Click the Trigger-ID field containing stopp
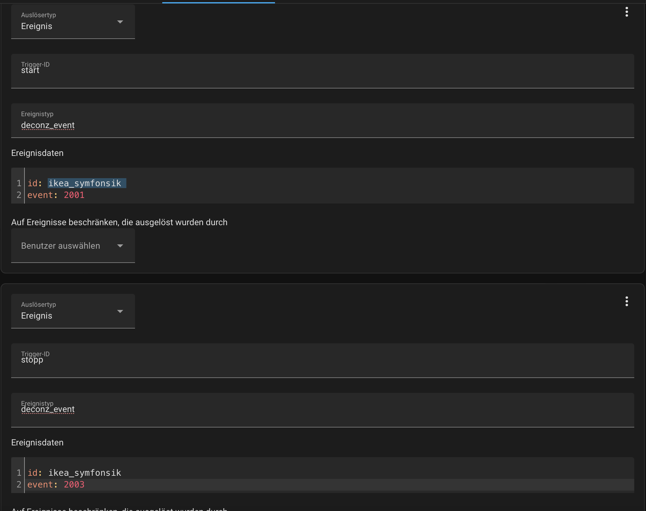Image resolution: width=646 pixels, height=511 pixels. pos(323,361)
